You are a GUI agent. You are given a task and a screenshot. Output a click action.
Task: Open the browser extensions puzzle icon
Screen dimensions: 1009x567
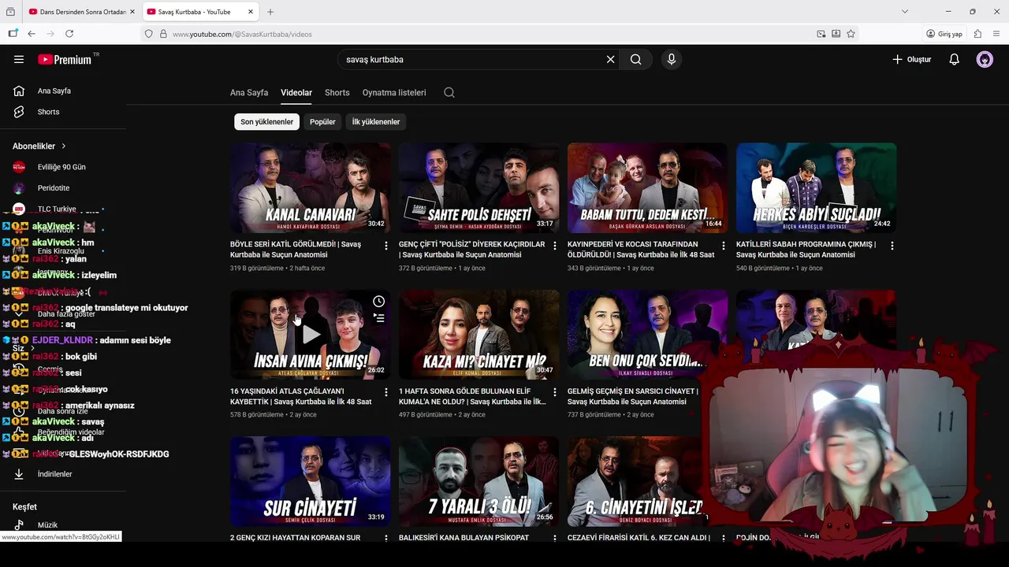coord(977,34)
